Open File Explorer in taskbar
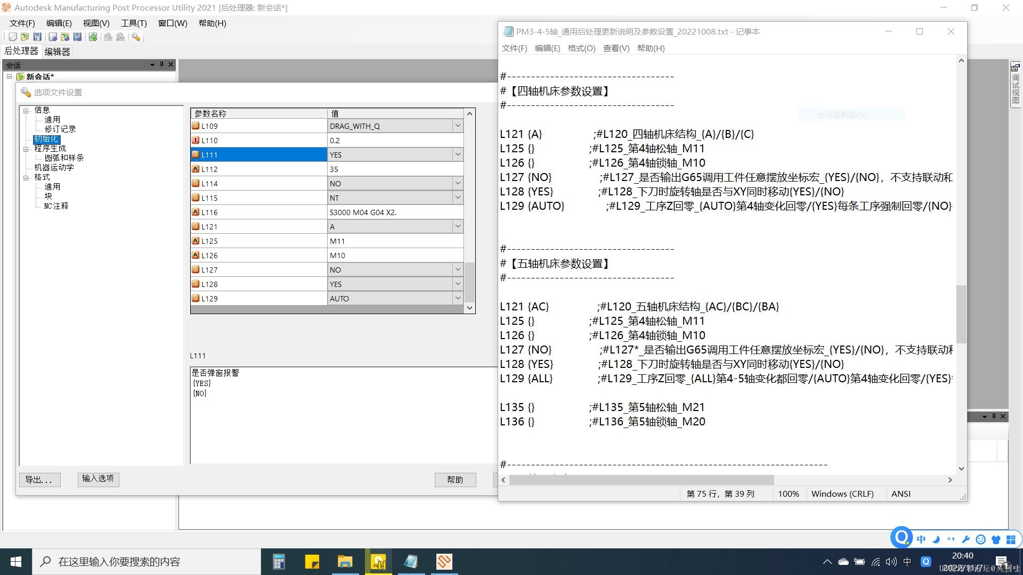This screenshot has height=575, width=1023. [345, 562]
